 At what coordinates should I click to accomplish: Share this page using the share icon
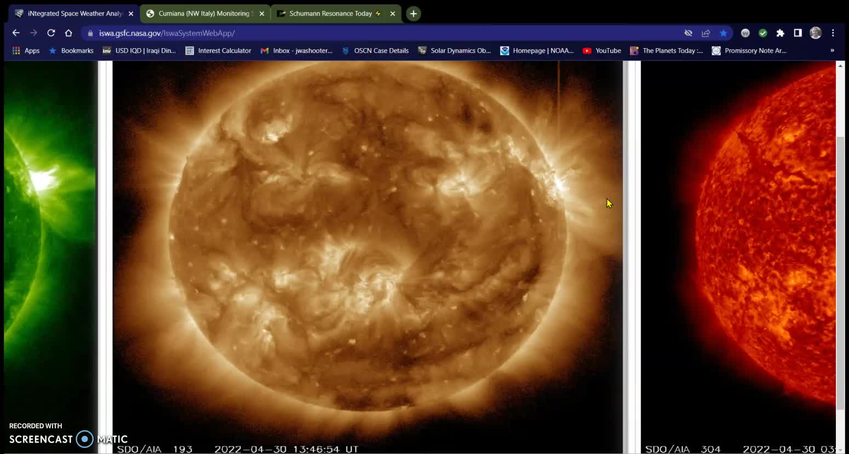coord(706,33)
